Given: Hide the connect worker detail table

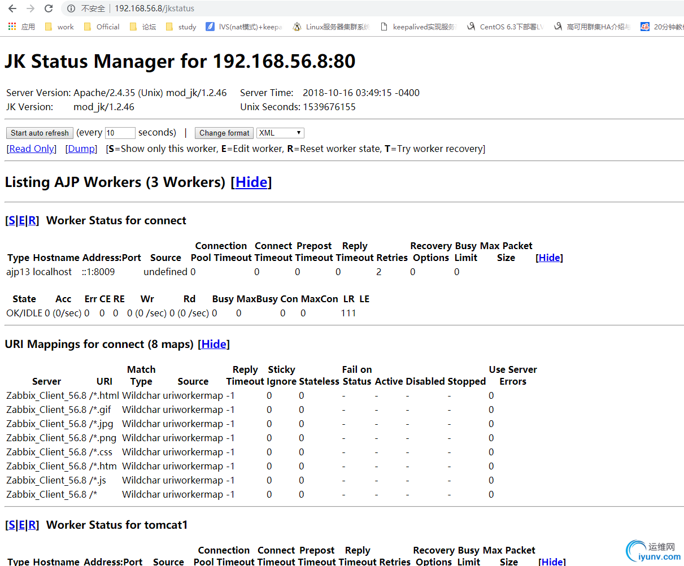Looking at the screenshot, I should [x=549, y=258].
